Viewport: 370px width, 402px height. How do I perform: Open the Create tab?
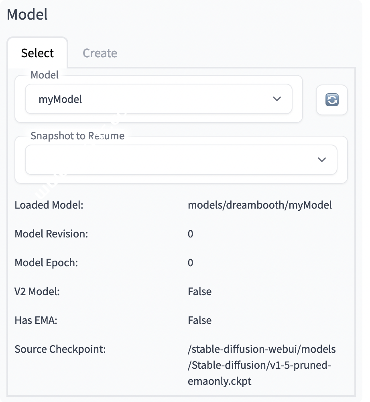(x=100, y=53)
